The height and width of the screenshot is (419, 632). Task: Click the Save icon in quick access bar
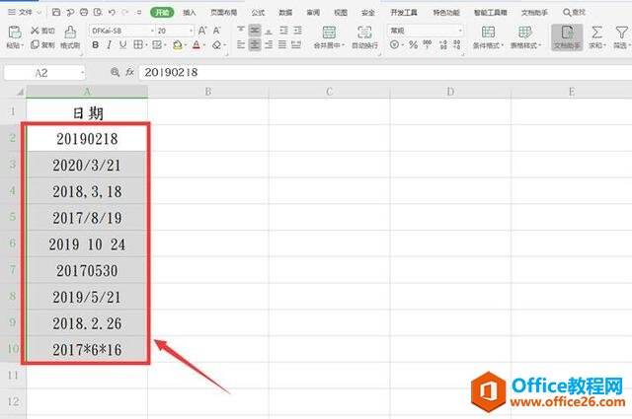click(56, 13)
